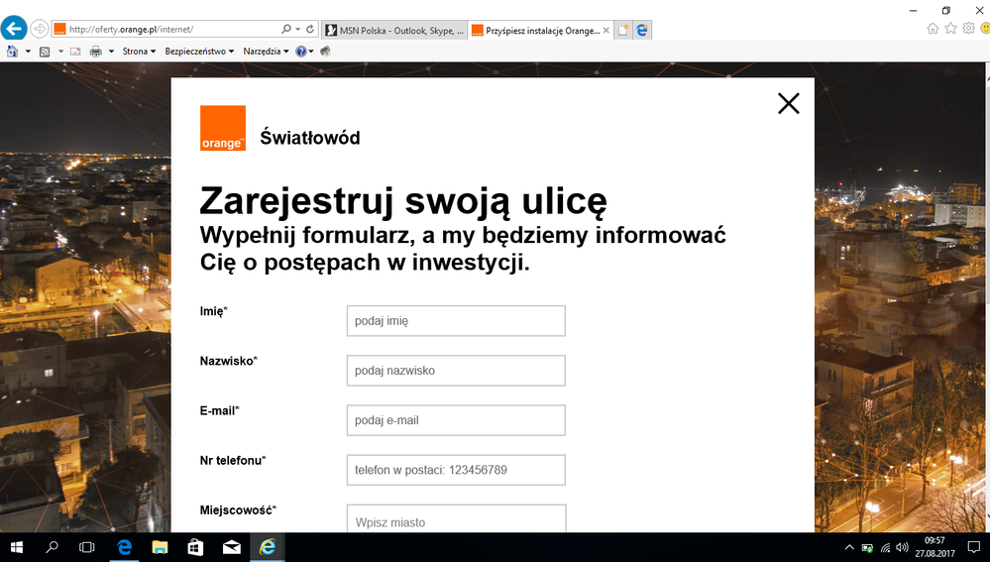Screen dimensions: 990x562
Task: Open the Tools gear icon at top right
Action: [968, 29]
